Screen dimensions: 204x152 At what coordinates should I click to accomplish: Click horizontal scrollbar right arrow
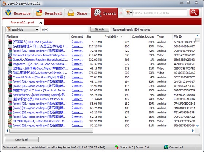(x=193, y=130)
